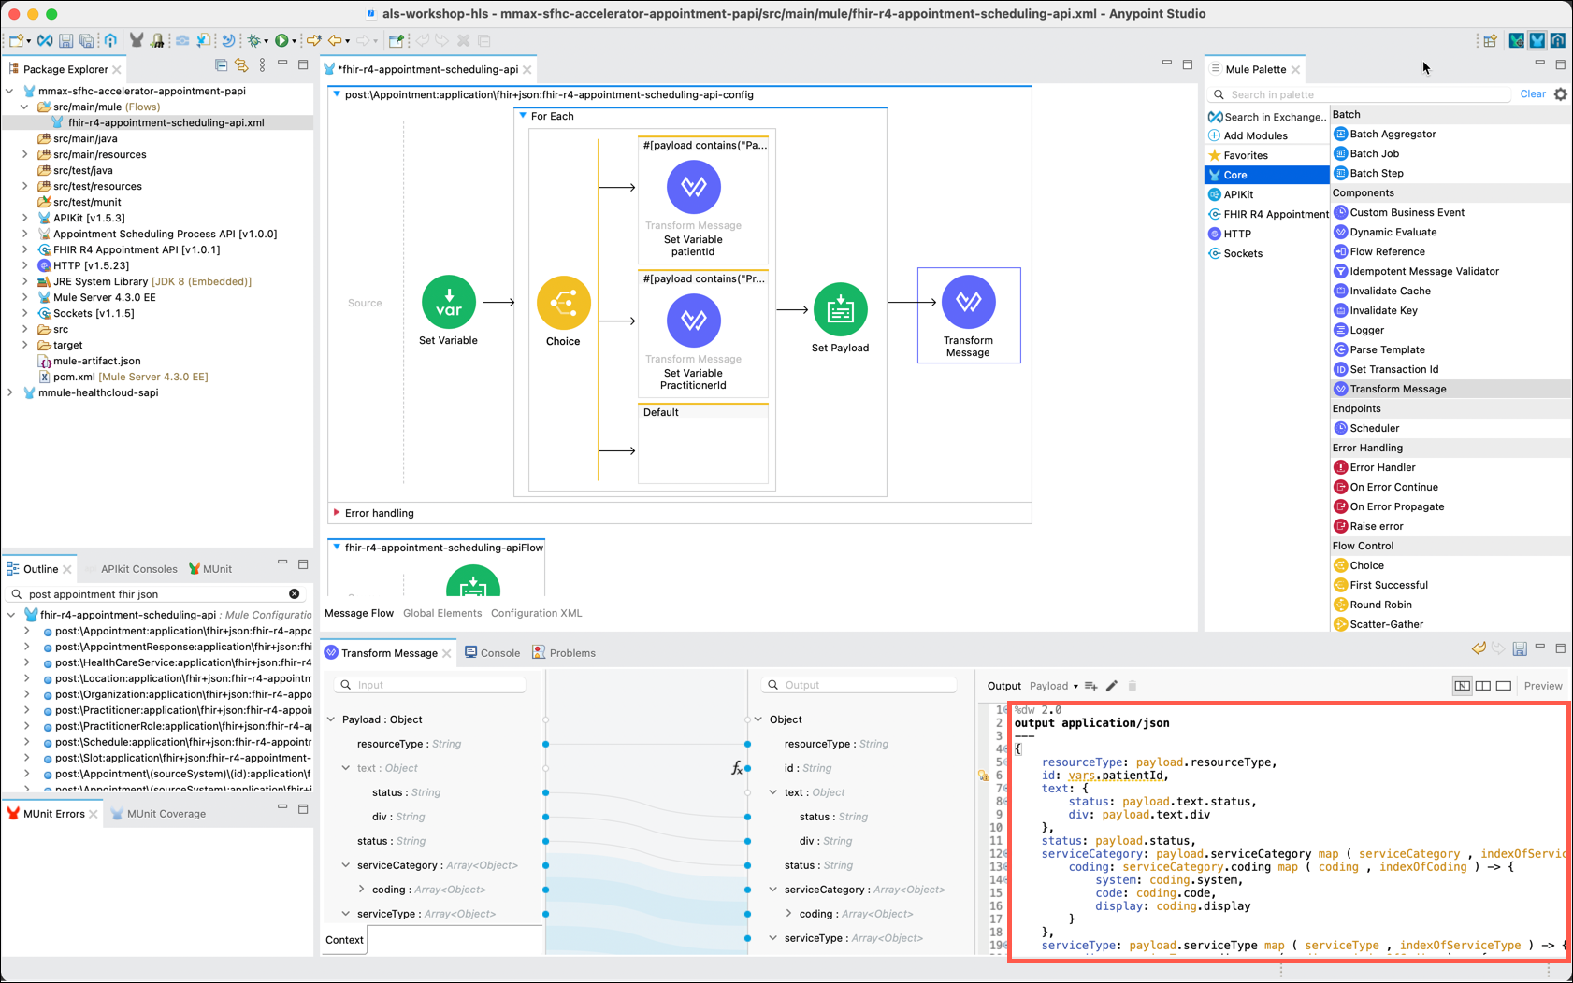Screen dimensions: 1573x983
Task: Switch to graphics-and-source view layout
Action: click(1462, 686)
